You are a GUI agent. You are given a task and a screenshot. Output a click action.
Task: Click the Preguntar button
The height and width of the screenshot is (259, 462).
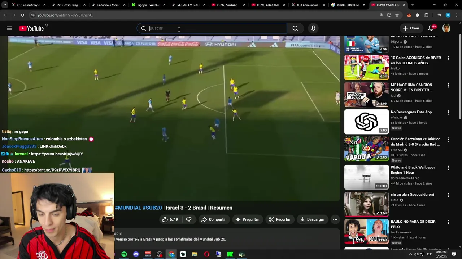[x=247, y=219]
